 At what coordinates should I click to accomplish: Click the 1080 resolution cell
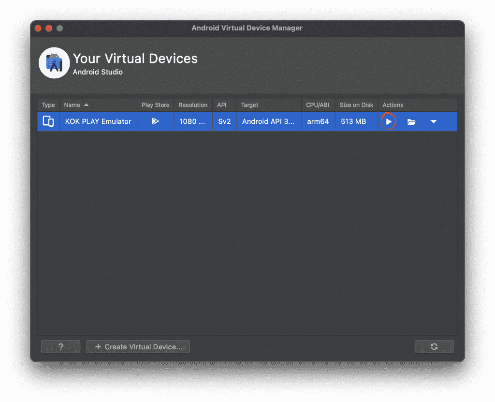(193, 121)
